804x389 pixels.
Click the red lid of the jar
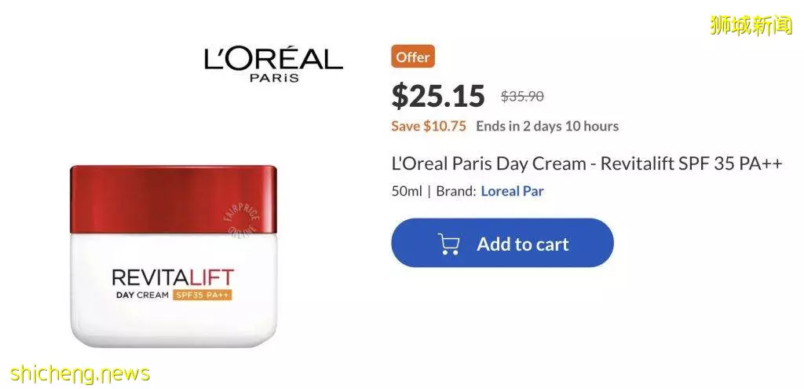point(174,200)
